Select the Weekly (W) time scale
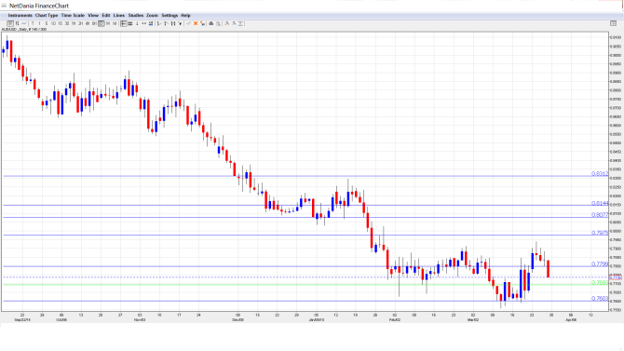624x351 pixels. coord(108,23)
